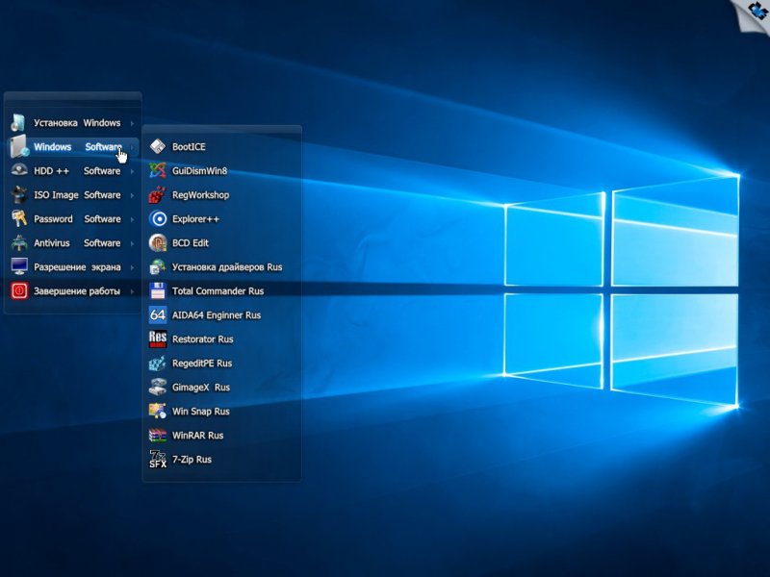This screenshot has width=770, height=577.
Task: Expand the HDD ++ Software submenu arrow
Action: click(x=132, y=171)
